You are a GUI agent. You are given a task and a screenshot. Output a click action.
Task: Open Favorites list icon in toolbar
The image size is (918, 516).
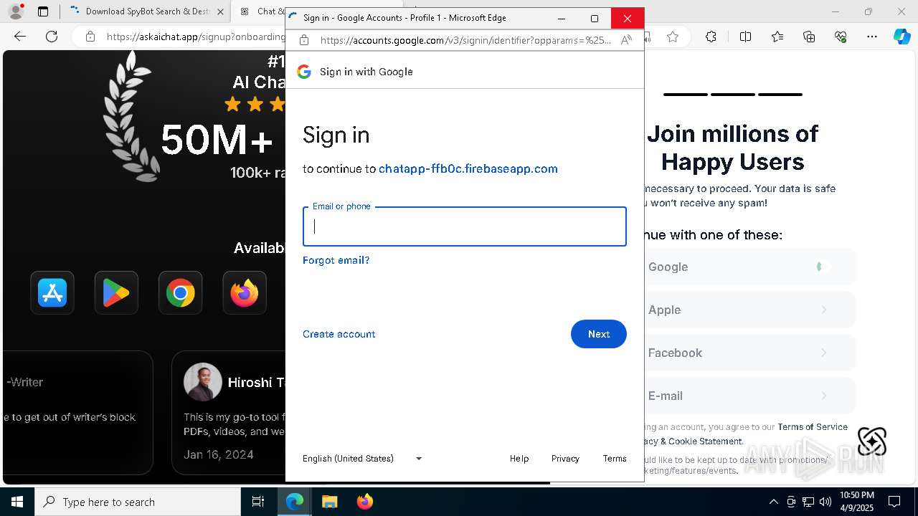[777, 37]
